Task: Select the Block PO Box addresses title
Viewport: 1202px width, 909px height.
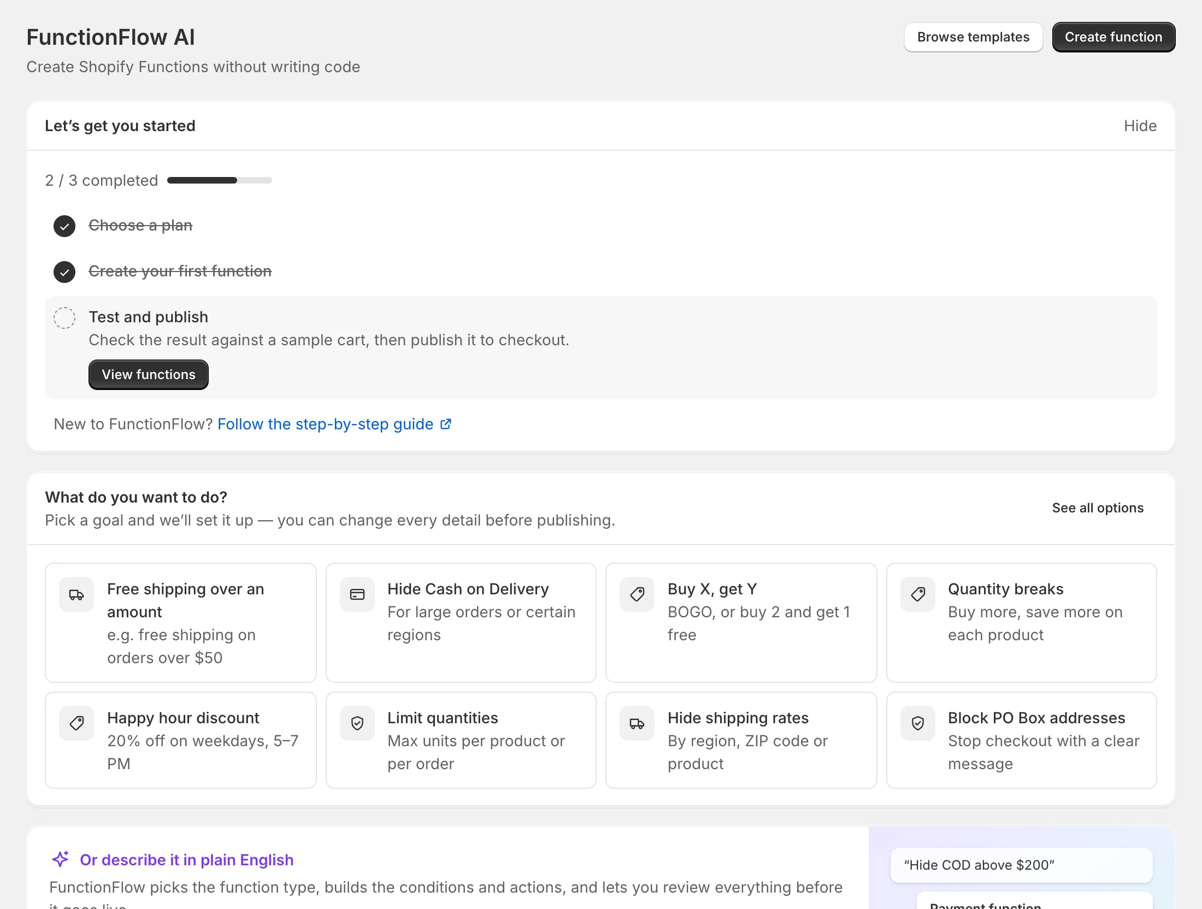Action: click(x=1036, y=718)
